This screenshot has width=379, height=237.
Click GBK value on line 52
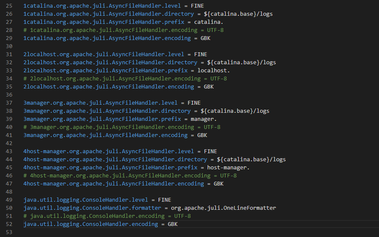pyautogui.click(x=173, y=224)
